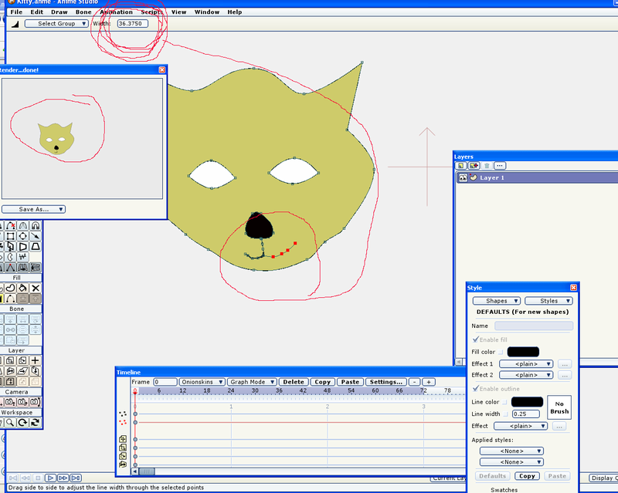
Task: Toggle the Enable outline checkbox
Action: [476, 389]
